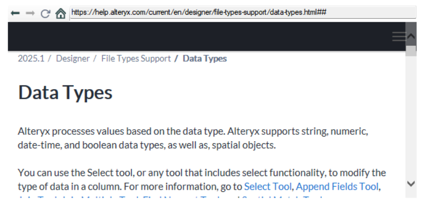Open the Append Fields Tool hyperlink

tap(337, 187)
